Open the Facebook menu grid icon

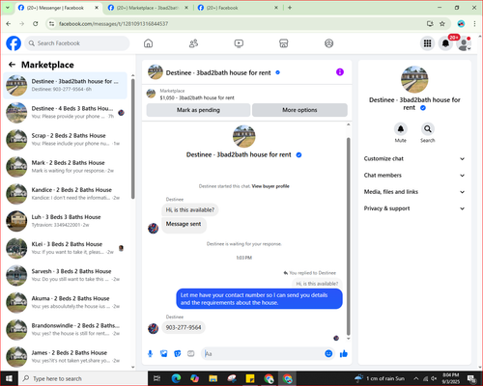(427, 43)
